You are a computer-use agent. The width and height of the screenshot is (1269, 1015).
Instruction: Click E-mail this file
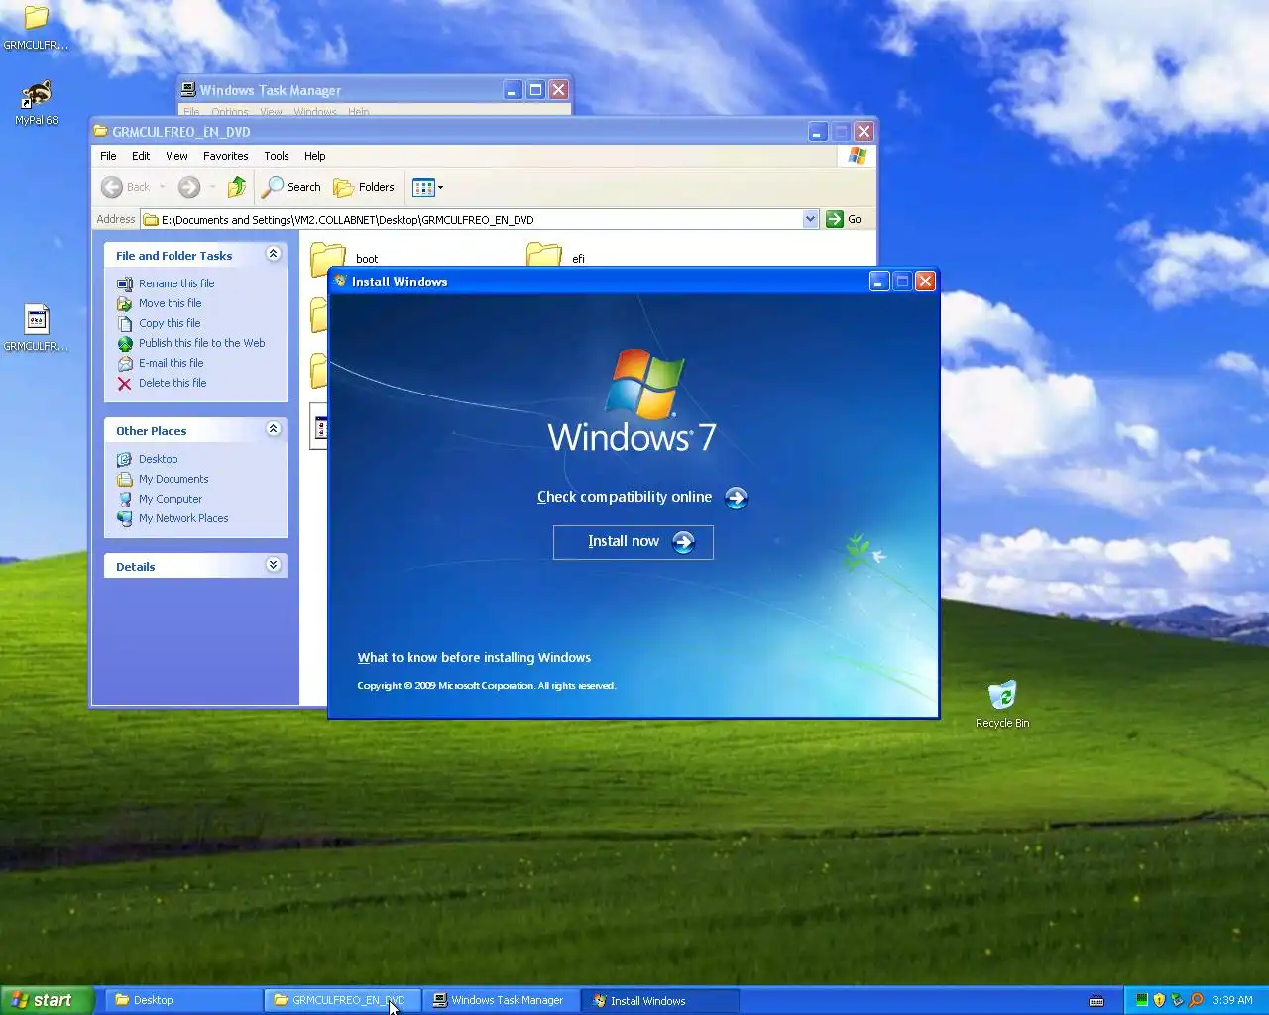pos(171,363)
